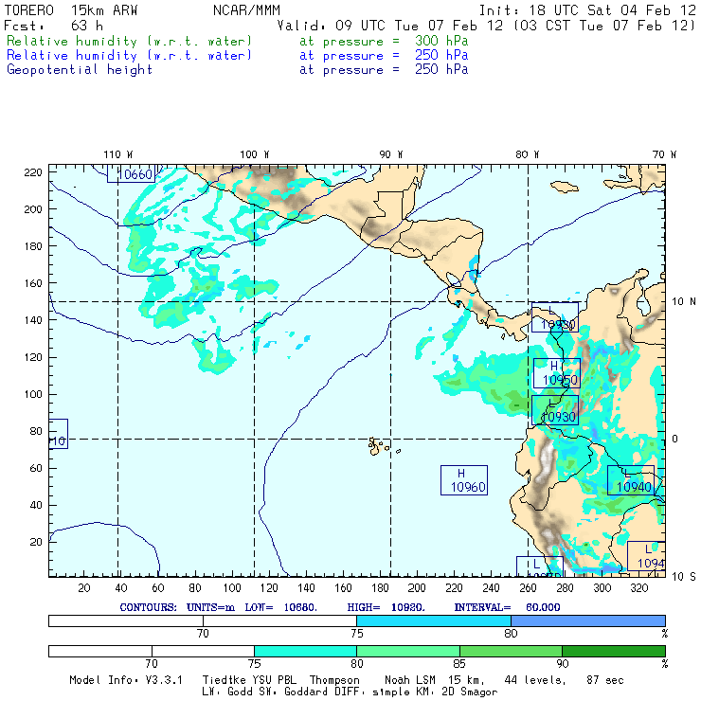Click the '85' tick label on the 300 hPa color bar
Screen dimensions: 701x701
459,664
